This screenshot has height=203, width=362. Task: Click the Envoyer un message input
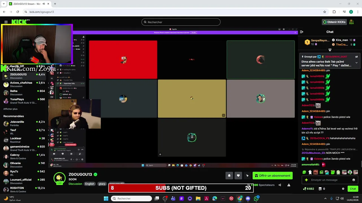330,180
